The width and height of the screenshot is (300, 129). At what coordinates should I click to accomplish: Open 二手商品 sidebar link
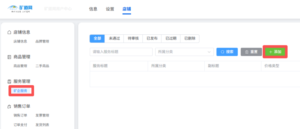coord(42,66)
